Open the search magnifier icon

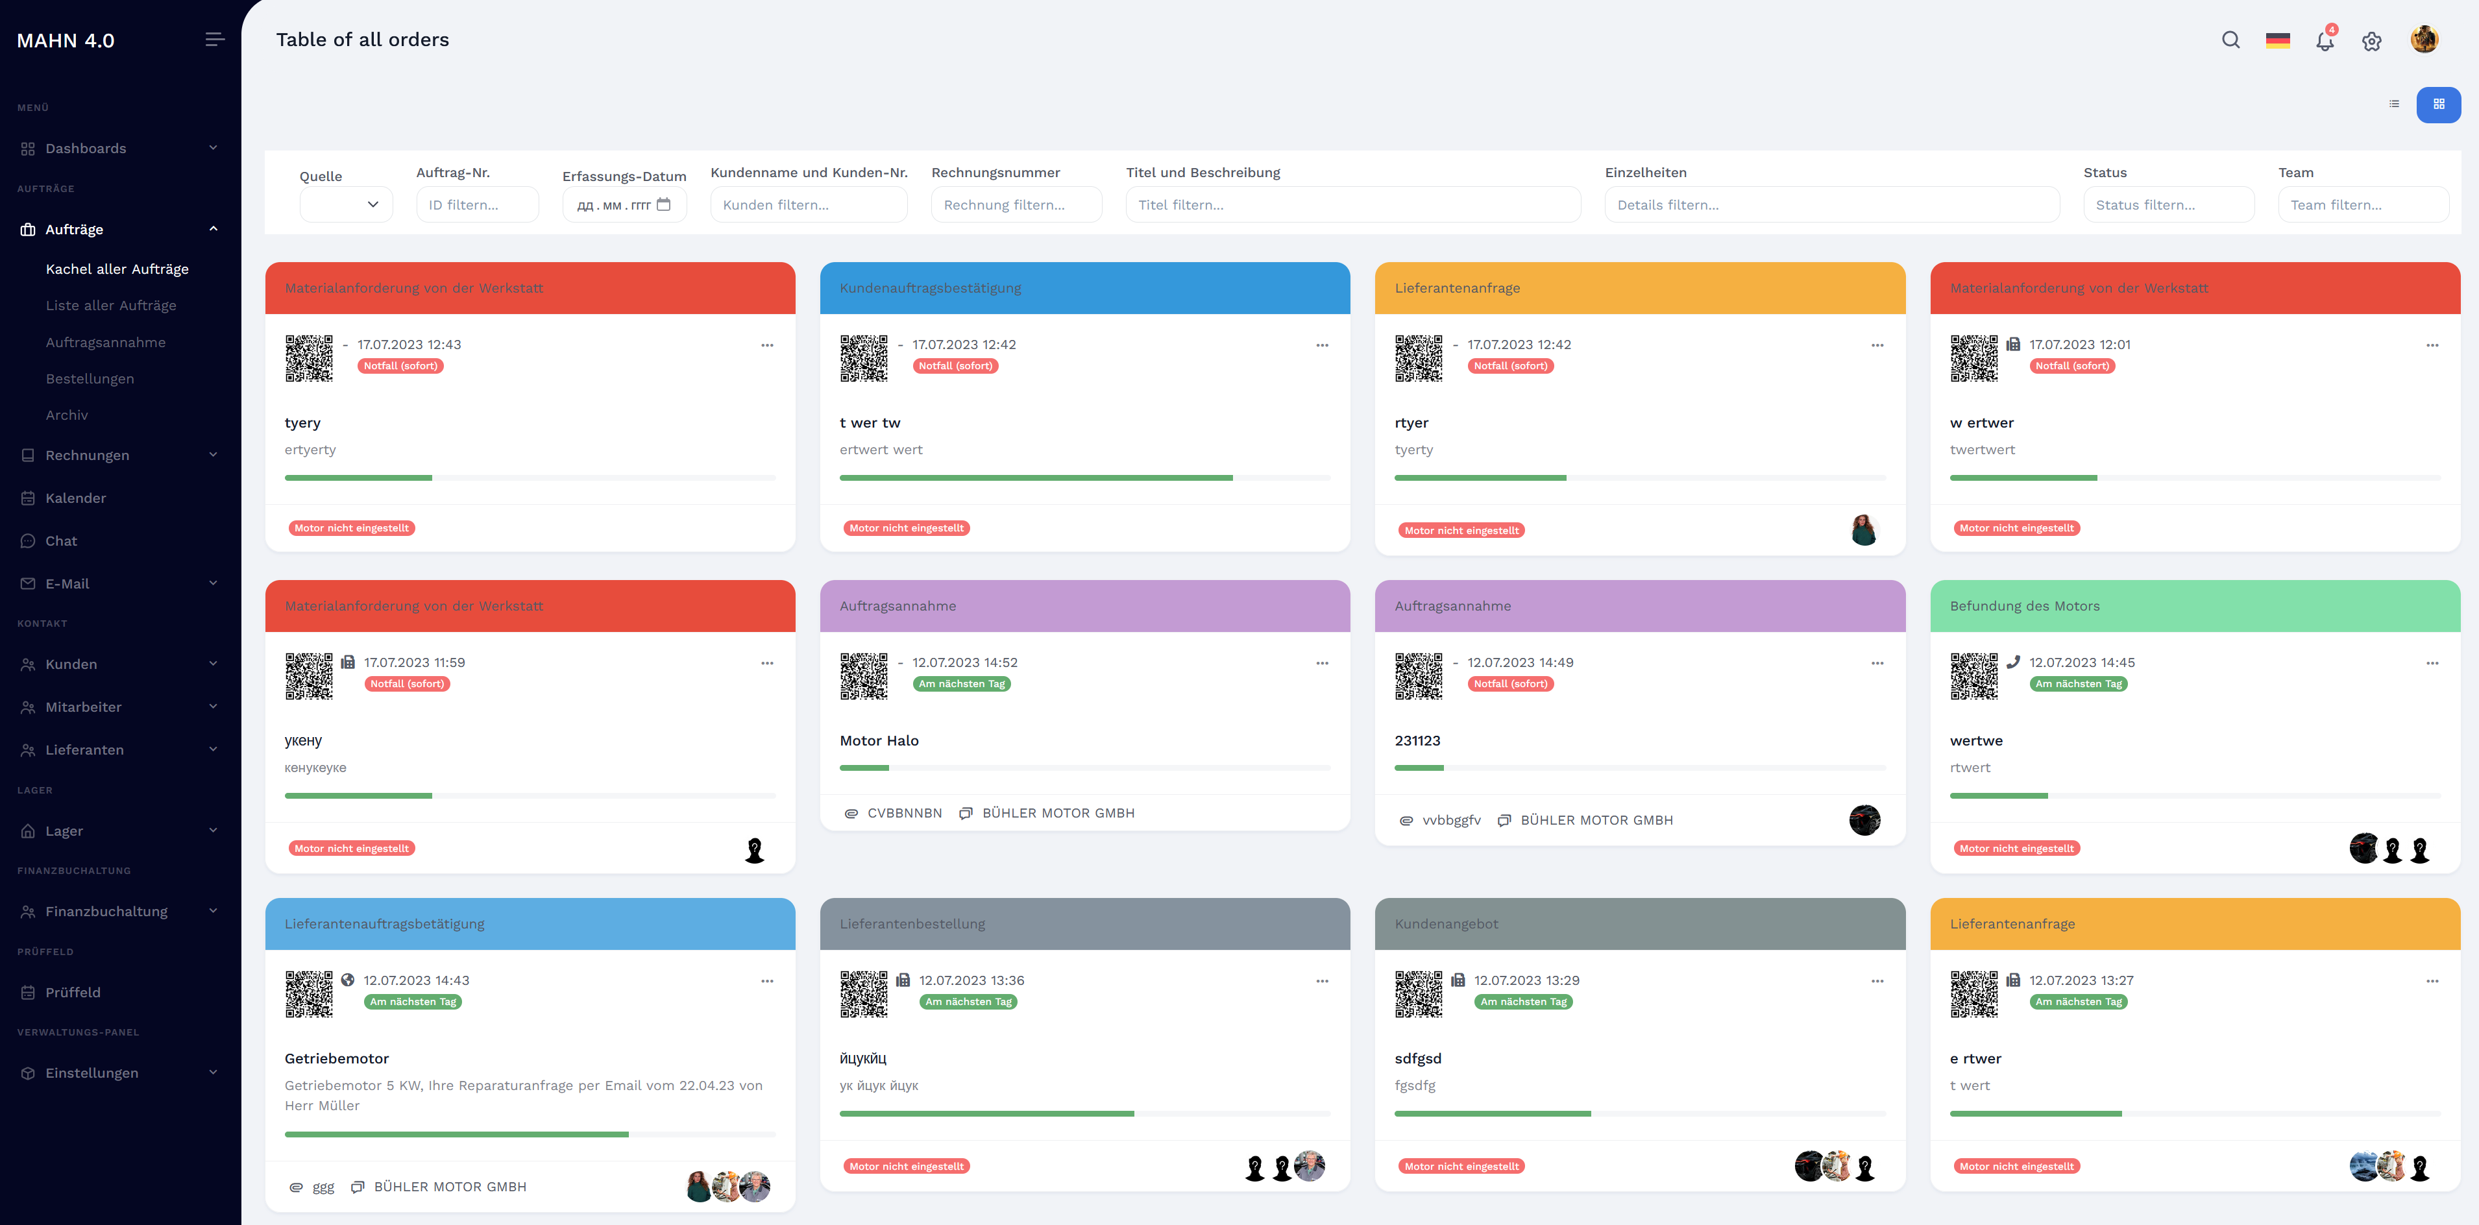pyautogui.click(x=2230, y=40)
